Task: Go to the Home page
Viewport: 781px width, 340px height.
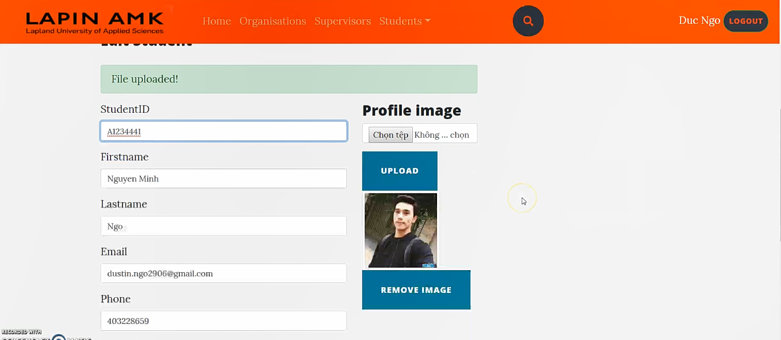Action: [x=216, y=21]
